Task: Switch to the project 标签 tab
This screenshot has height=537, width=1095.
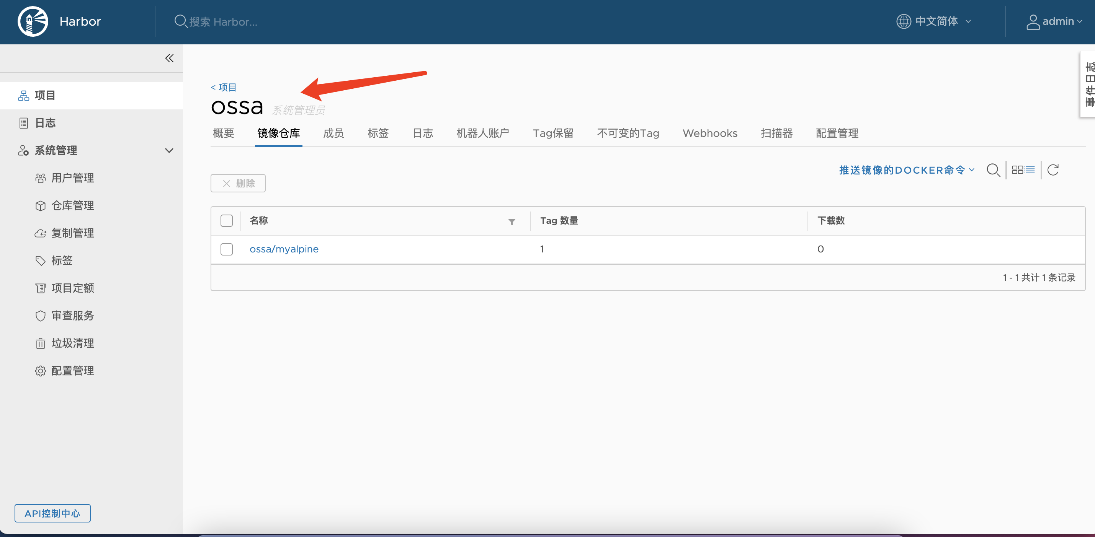Action: coord(378,133)
